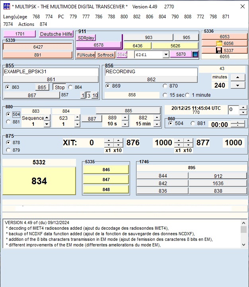Choose the 15 sec radio option
Screen dimensions: 249x287
165,95
